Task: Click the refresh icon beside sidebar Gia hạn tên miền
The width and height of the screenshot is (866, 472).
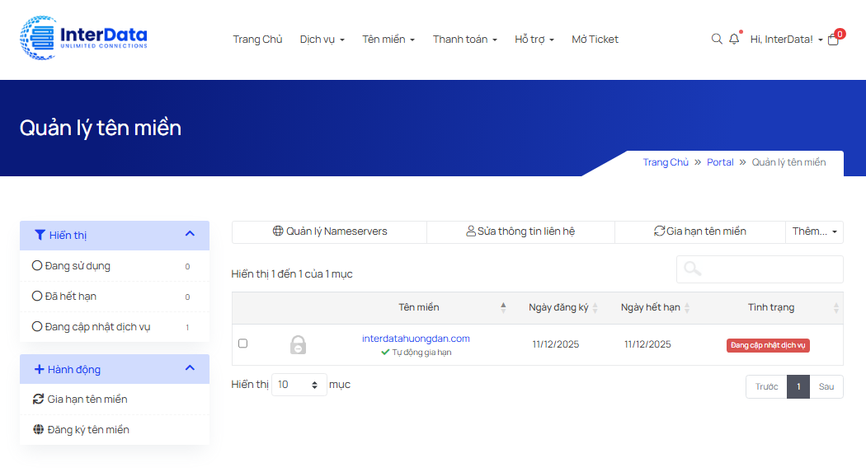Action: [38, 399]
